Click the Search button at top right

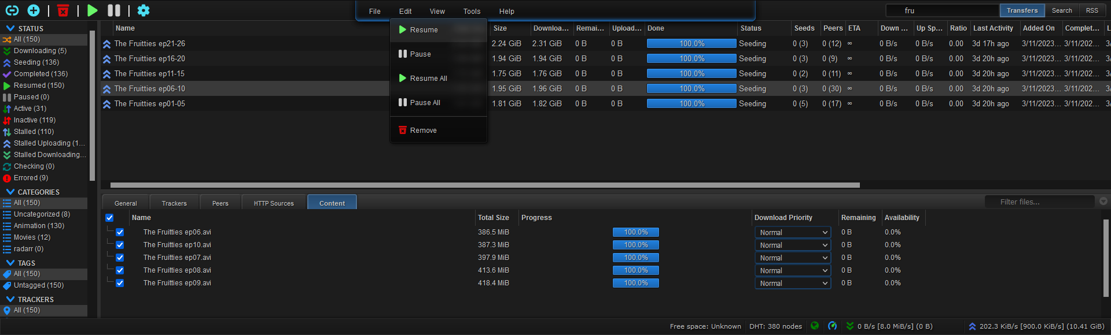[x=1062, y=10]
